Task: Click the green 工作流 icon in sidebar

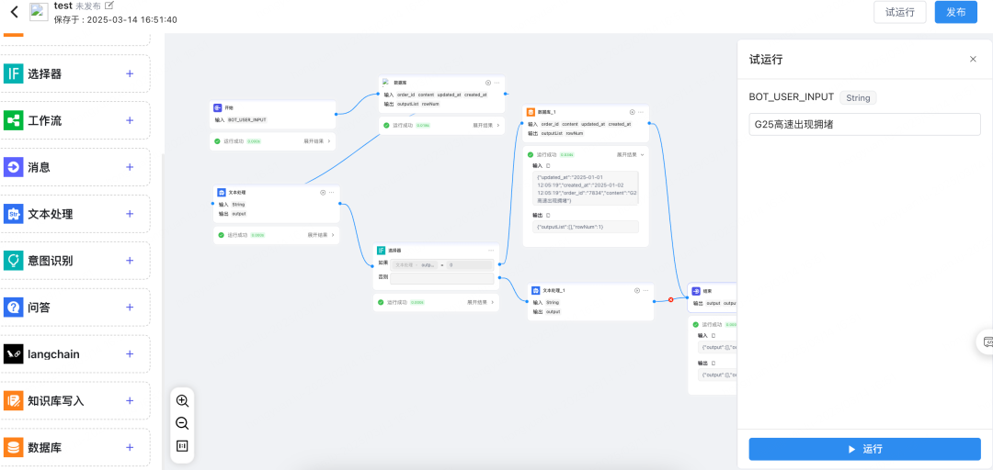Action: (x=13, y=120)
